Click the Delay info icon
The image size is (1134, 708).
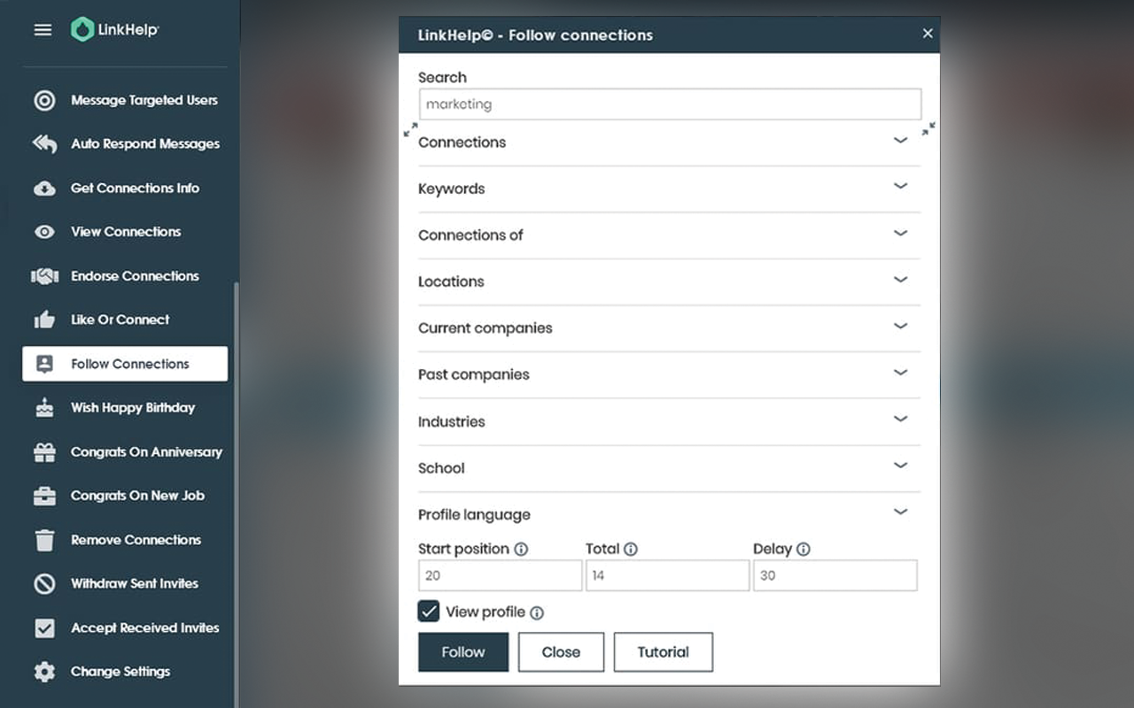(804, 549)
